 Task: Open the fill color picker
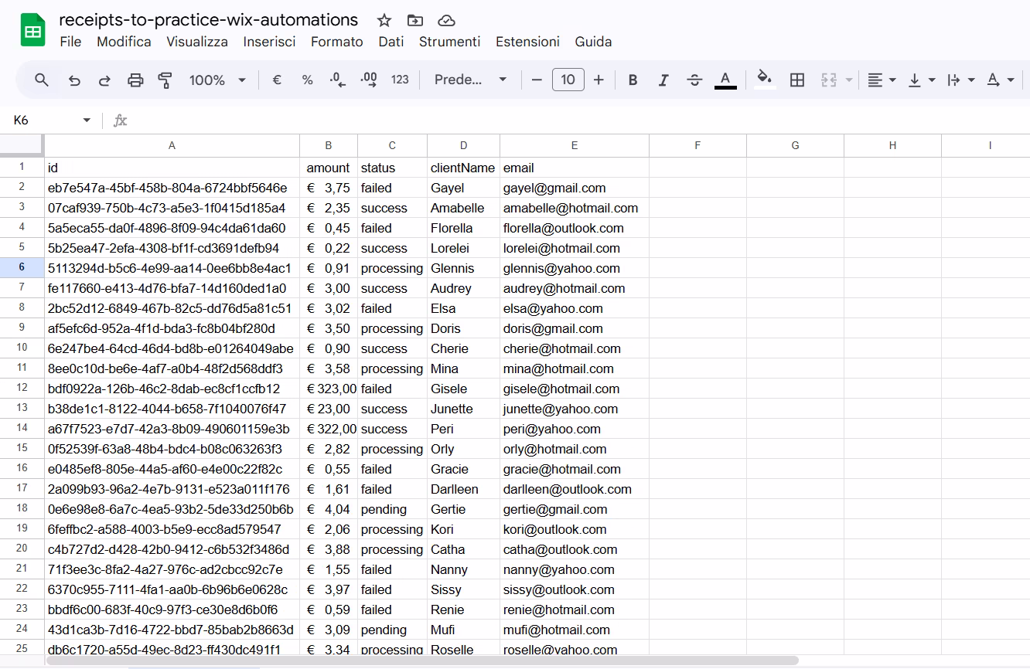(x=765, y=80)
